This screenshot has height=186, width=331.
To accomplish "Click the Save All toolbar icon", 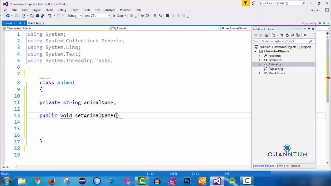I will (x=43, y=16).
